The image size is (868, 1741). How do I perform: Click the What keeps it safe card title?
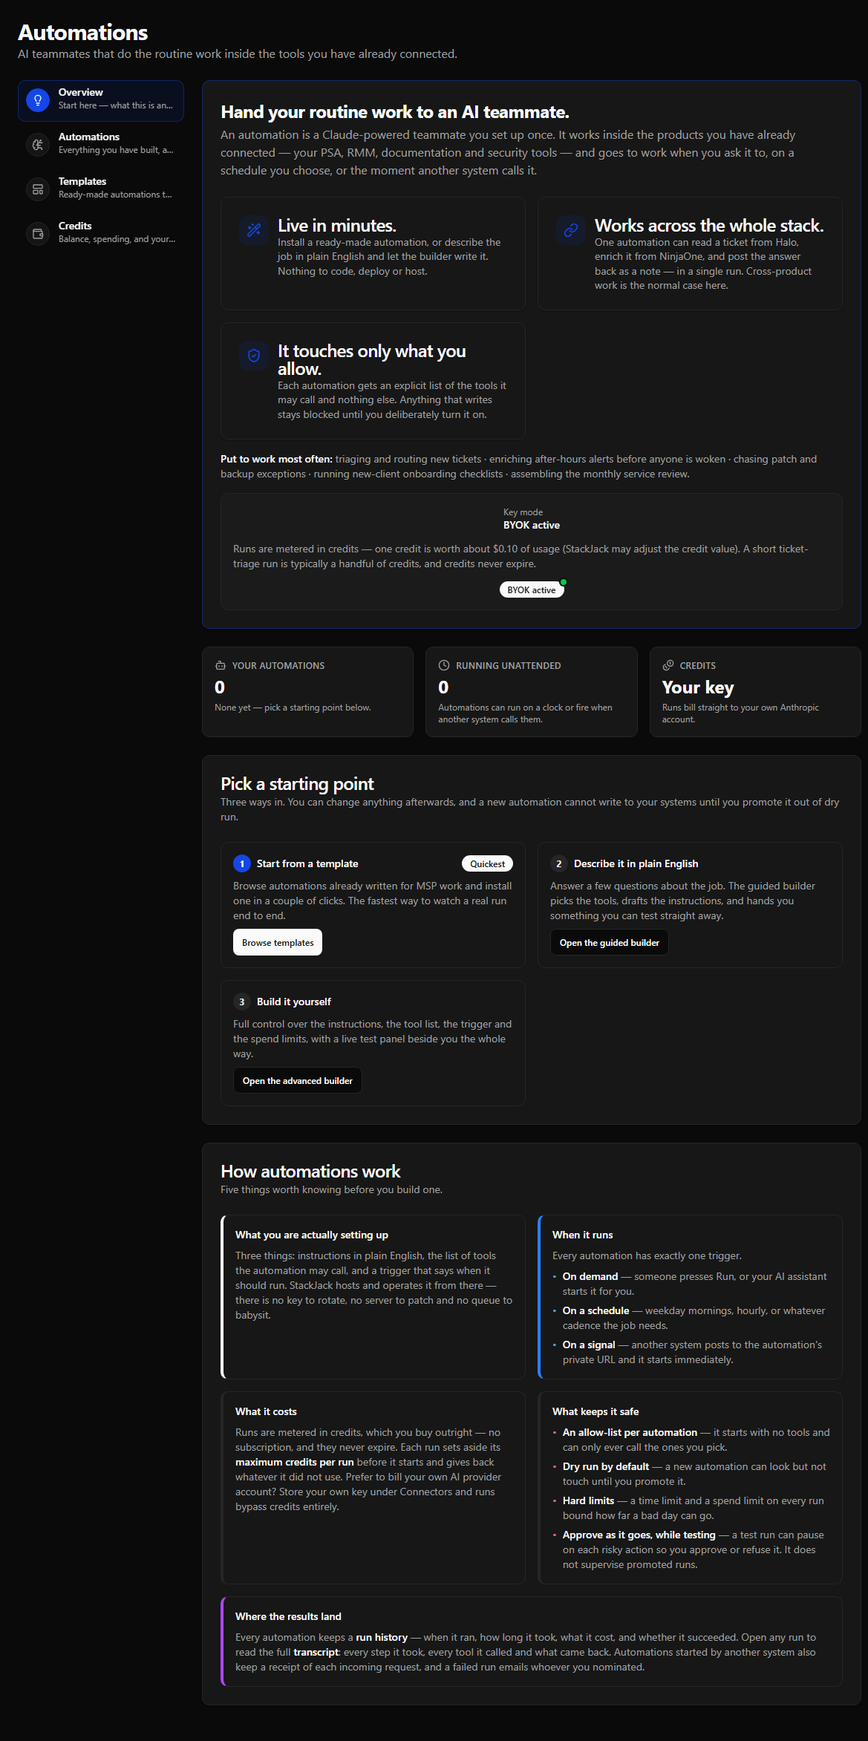[x=595, y=1411]
